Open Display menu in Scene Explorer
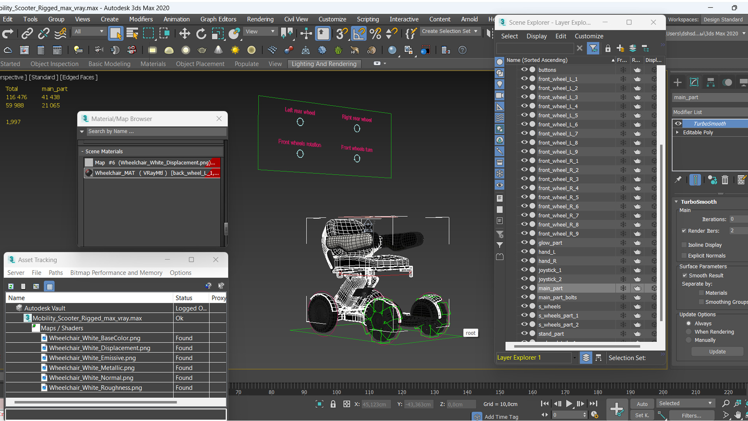Image resolution: width=748 pixels, height=421 pixels. pyautogui.click(x=536, y=36)
